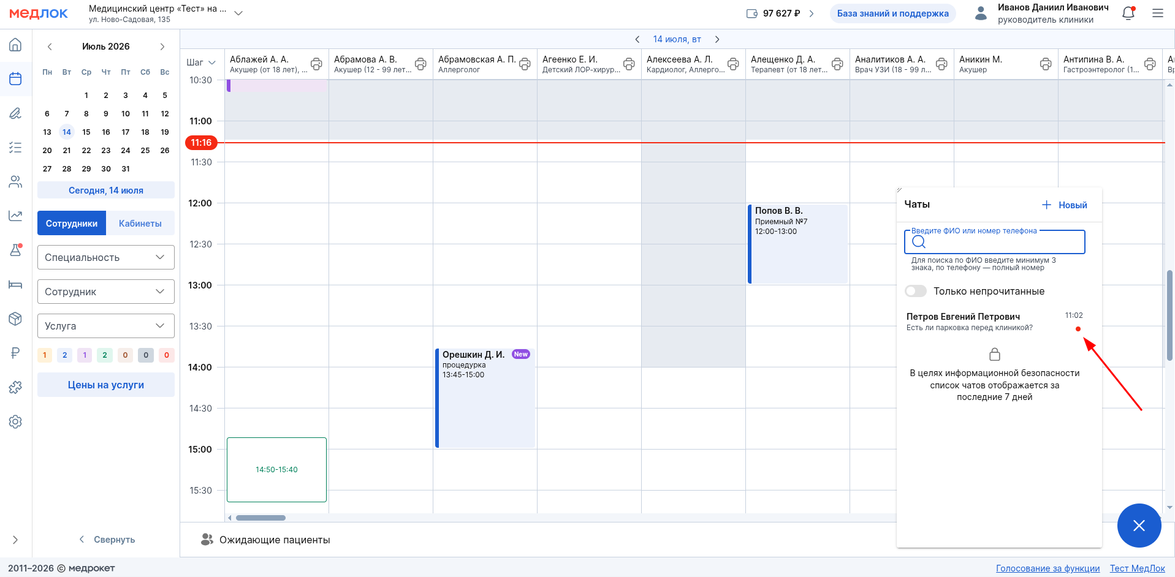Click the wallet balance icon

coord(752,13)
